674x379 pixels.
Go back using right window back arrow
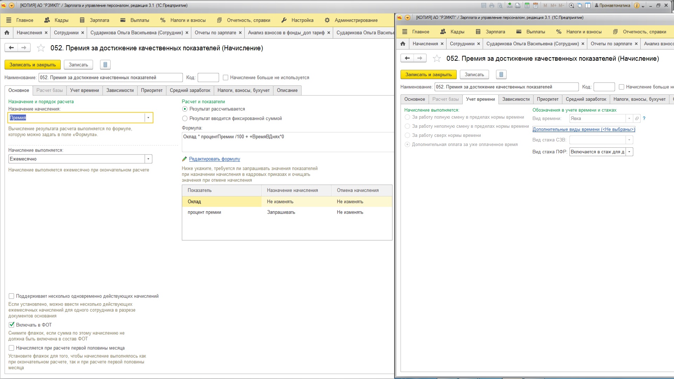(407, 58)
